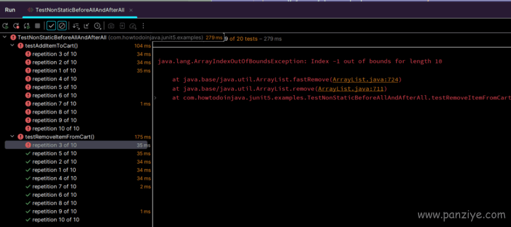
Task: Select failed repetition 6 of 10 under testAddItemToCart
Action: (x=55, y=96)
